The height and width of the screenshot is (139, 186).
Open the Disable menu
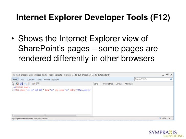(24, 75)
